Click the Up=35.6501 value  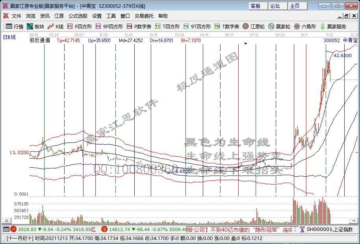[99, 41]
